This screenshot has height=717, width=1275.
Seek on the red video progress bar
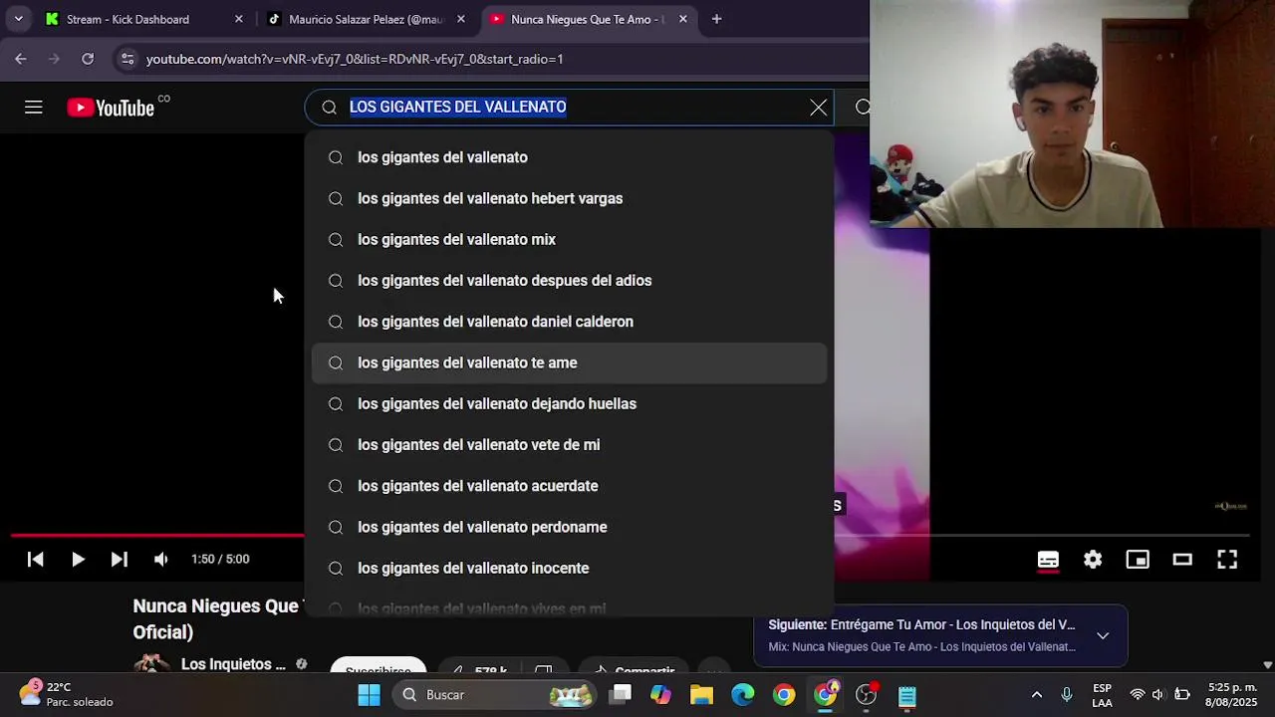(x=157, y=536)
